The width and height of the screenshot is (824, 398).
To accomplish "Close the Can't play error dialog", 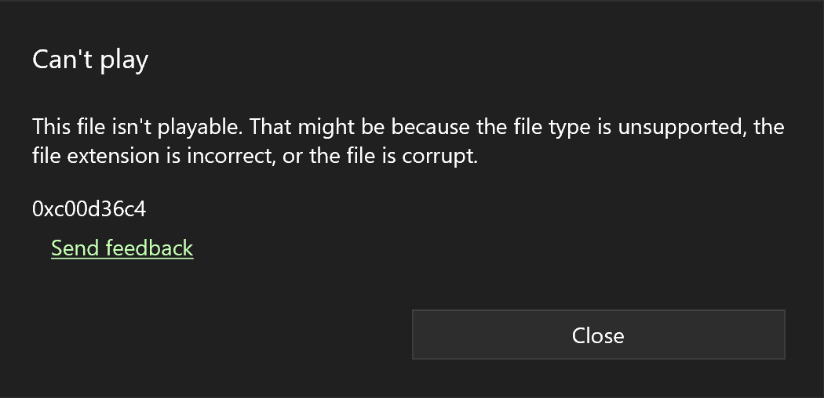I will pos(598,335).
